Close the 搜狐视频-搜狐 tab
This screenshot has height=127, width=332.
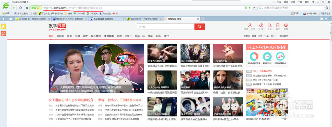[198, 19]
